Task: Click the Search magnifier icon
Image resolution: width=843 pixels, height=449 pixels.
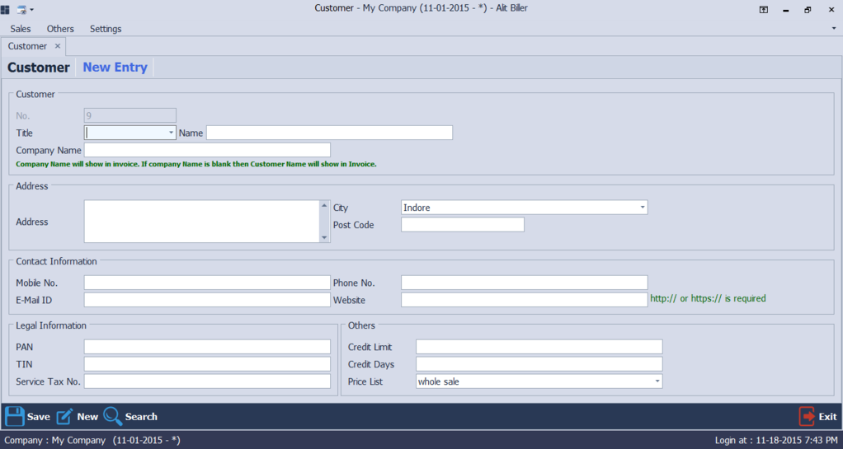Action: (113, 416)
